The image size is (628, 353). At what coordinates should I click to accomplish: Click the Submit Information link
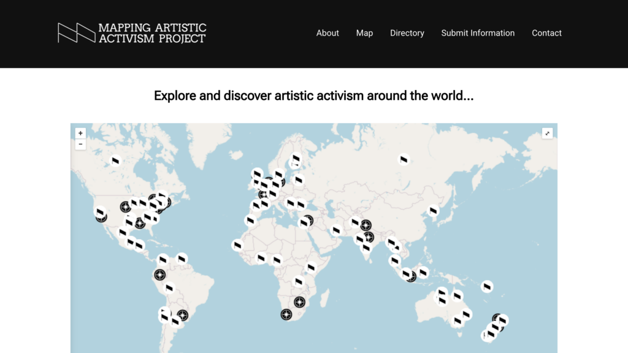coord(478,33)
